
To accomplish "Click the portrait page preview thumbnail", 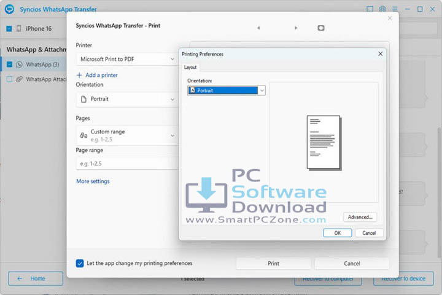I will [x=324, y=143].
